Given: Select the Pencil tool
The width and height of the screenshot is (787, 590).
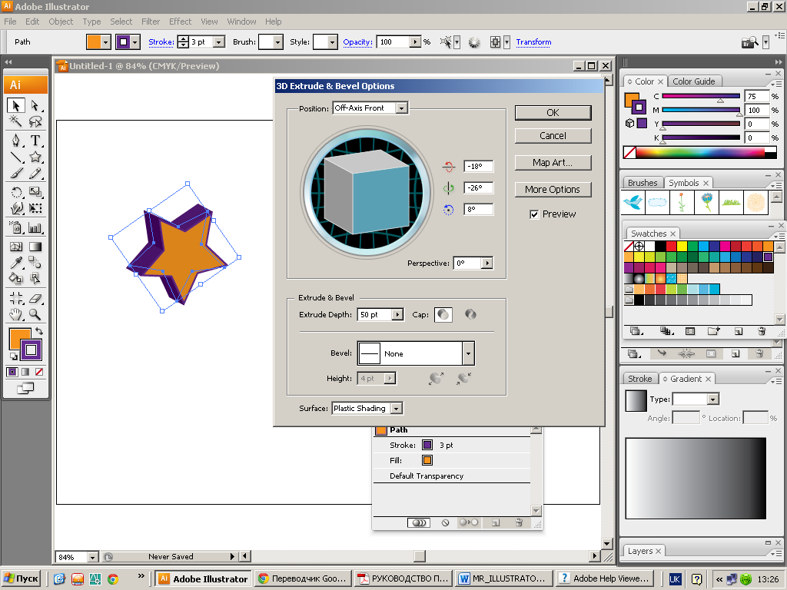Looking at the screenshot, I should 35,174.
